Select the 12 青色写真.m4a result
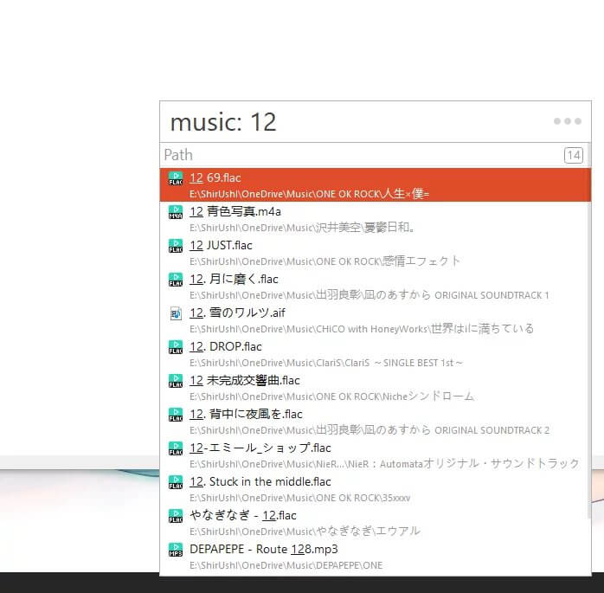The height and width of the screenshot is (593, 604). pos(372,218)
